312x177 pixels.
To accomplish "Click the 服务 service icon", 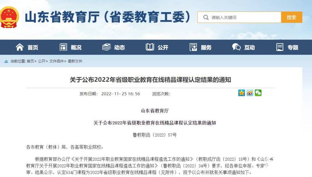I will click(193, 47).
